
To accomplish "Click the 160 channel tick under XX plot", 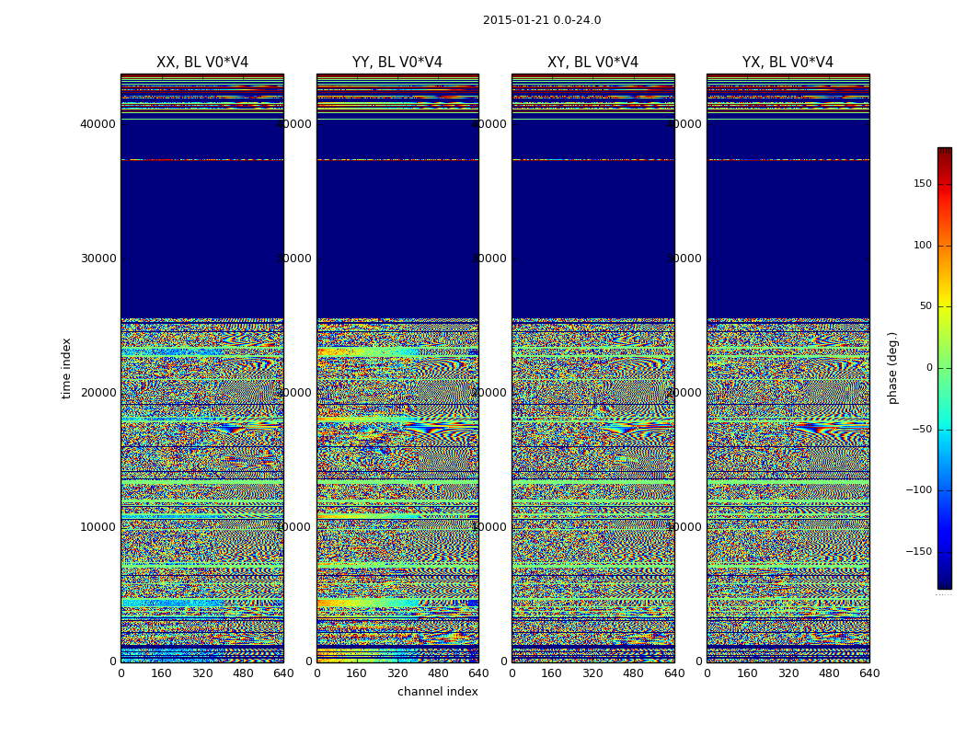I will (161, 673).
